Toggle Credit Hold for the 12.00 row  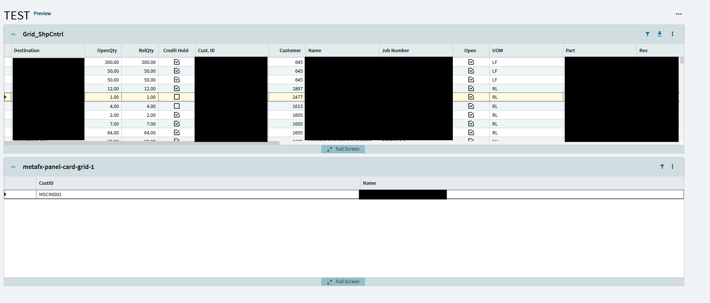click(x=177, y=89)
